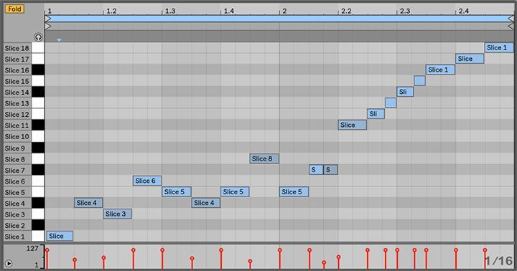Click the velocity marker under Slice 3 note
Screen dimensions: 517x271
tap(103, 258)
